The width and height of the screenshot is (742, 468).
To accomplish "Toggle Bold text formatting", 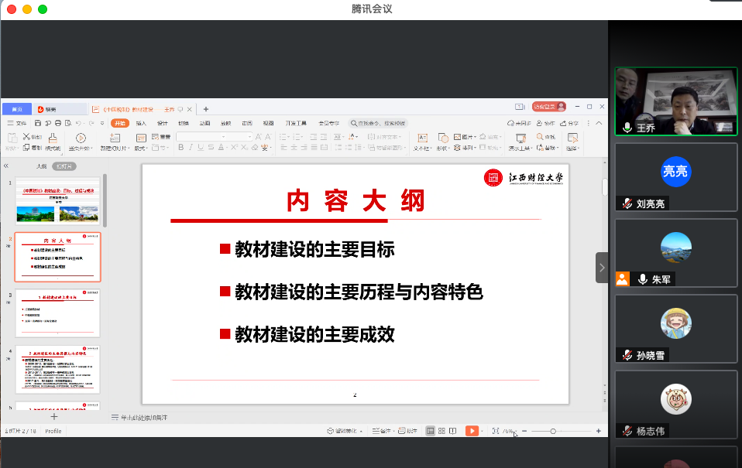I will click(x=180, y=147).
